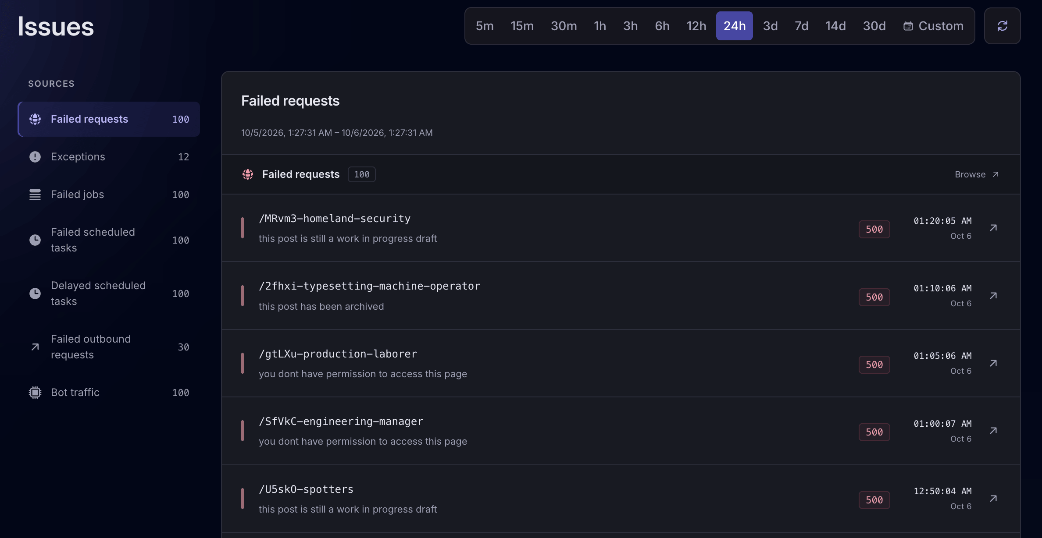Select the 15m time range

coord(522,26)
